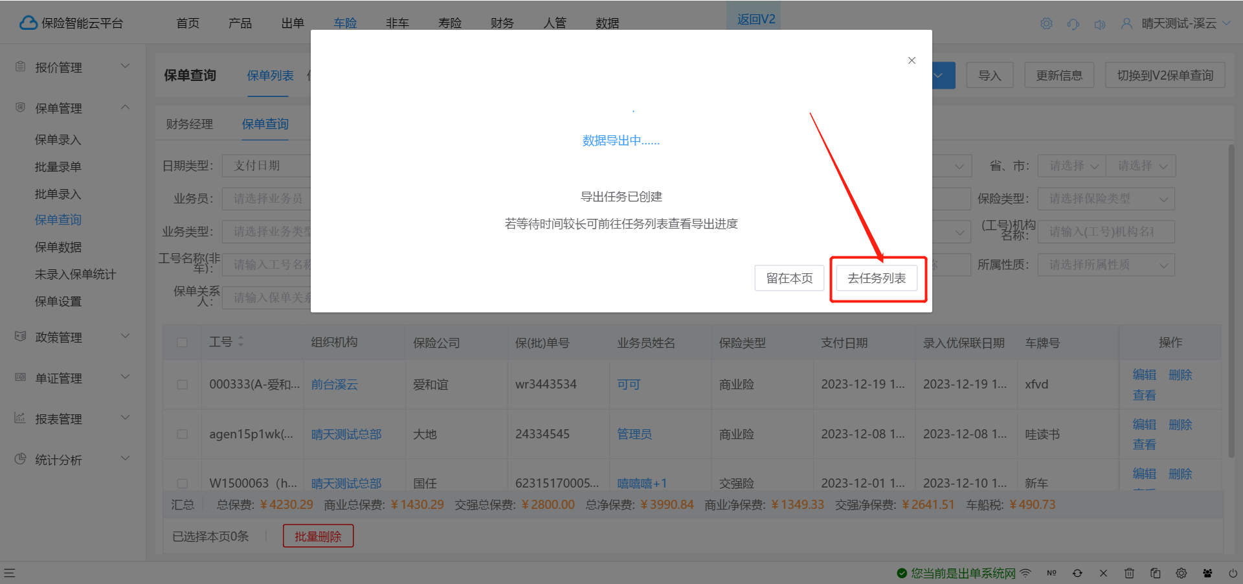Open the 车险 top menu
This screenshot has width=1243, height=584.
tap(345, 23)
